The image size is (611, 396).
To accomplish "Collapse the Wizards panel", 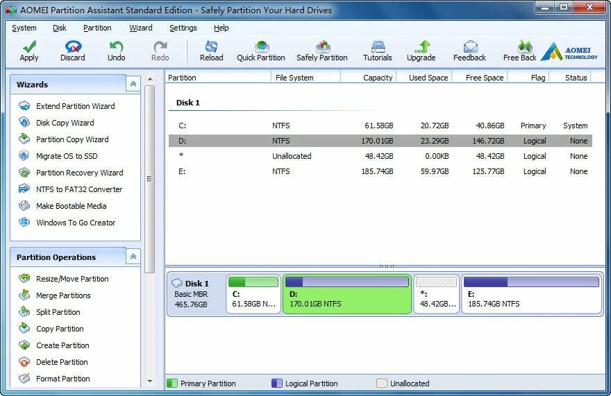I will pyautogui.click(x=133, y=84).
